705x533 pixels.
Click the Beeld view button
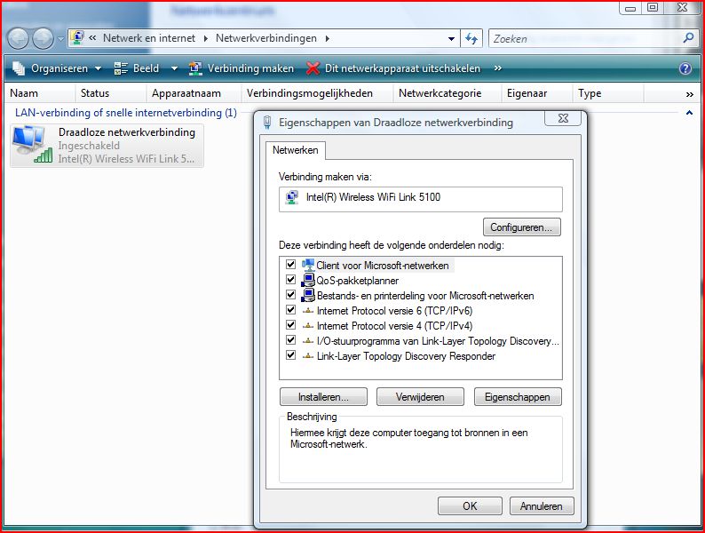pos(136,68)
